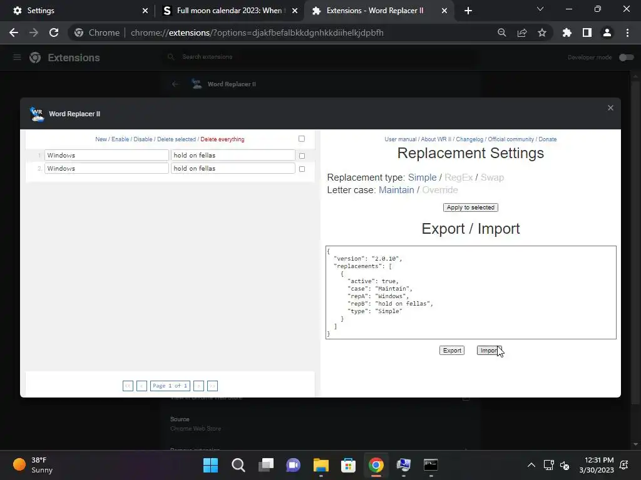Image resolution: width=641 pixels, height=480 pixels.
Task: Reload the extensions page
Action: click(54, 32)
